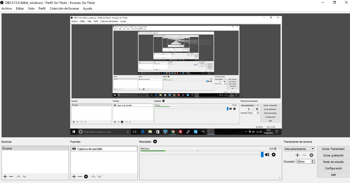Add a scene transition with the plus icon
Image resolution: width=350 pixels, height=183 pixels.
coord(297,155)
